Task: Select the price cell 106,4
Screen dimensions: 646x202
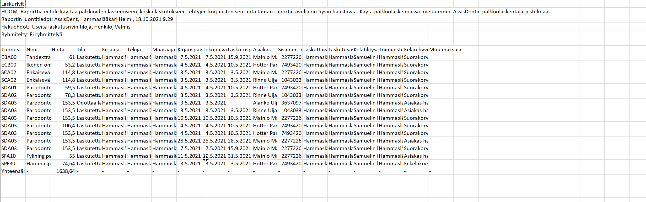Action: pyautogui.click(x=63, y=125)
